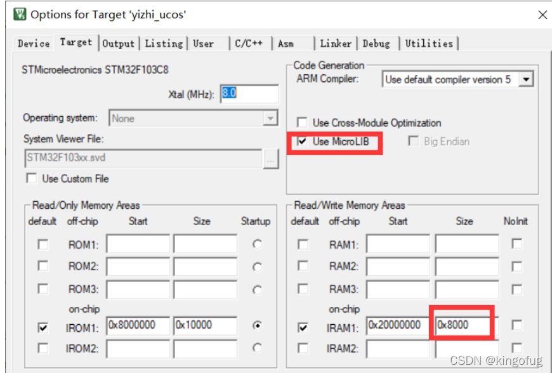The width and height of the screenshot is (552, 373).
Task: Select ROM1 as Startup radio button
Action: [258, 244]
